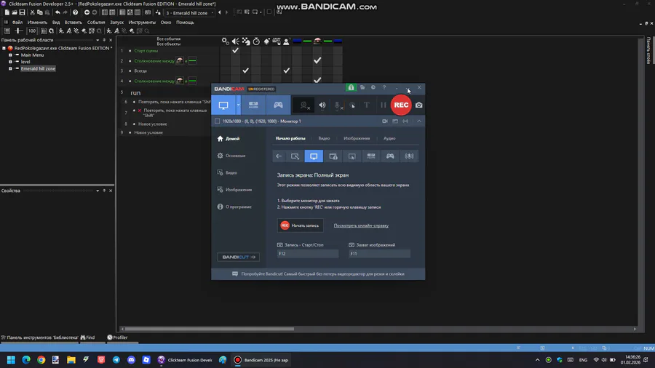Toggle the microphone in Bandicam toolbar
655x368 pixels.
click(x=338, y=105)
